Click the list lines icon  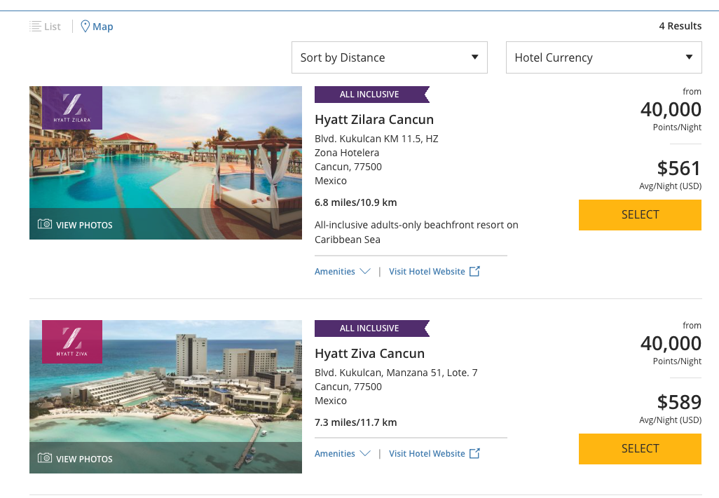[x=35, y=26]
